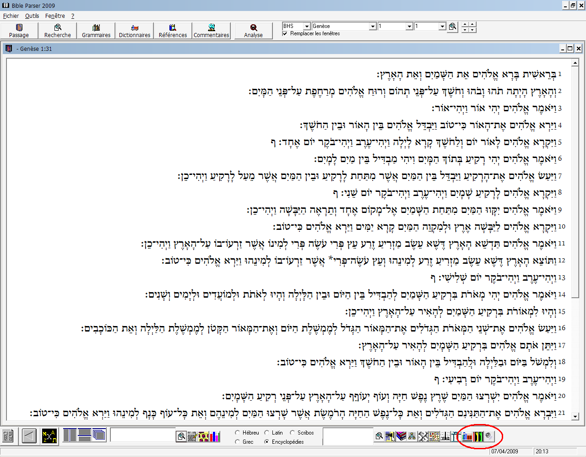Click verse number 16 in the Hebrew text
Viewport: 586px width, 457px height.
[562, 328]
